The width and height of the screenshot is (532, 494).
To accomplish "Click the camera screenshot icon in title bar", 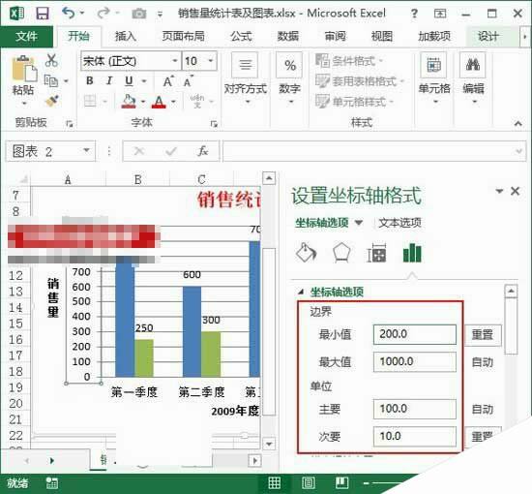I will click(138, 14).
